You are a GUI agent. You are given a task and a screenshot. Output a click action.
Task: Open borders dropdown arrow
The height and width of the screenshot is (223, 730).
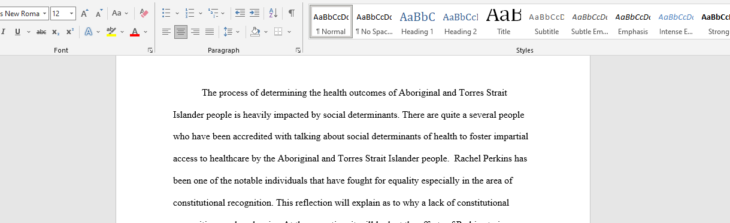289,32
